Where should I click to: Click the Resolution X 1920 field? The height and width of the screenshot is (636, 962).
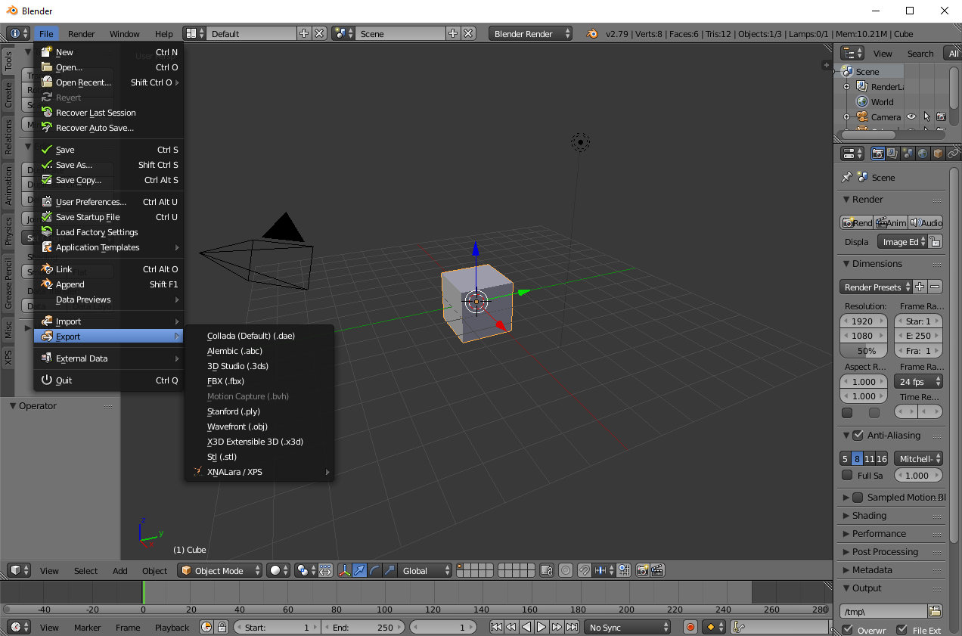864,321
